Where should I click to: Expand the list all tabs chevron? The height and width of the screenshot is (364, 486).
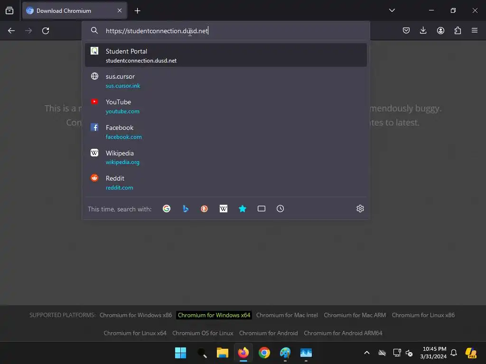coord(392,10)
